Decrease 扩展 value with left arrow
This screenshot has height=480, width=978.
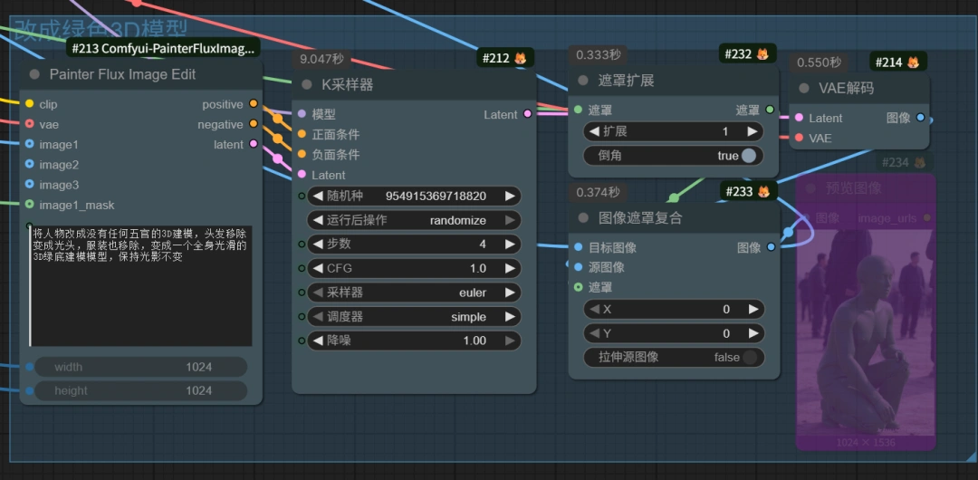point(594,131)
